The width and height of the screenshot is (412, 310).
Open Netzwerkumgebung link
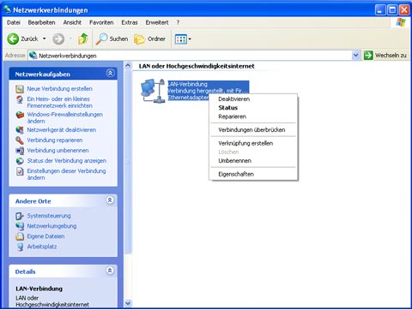(x=51, y=226)
